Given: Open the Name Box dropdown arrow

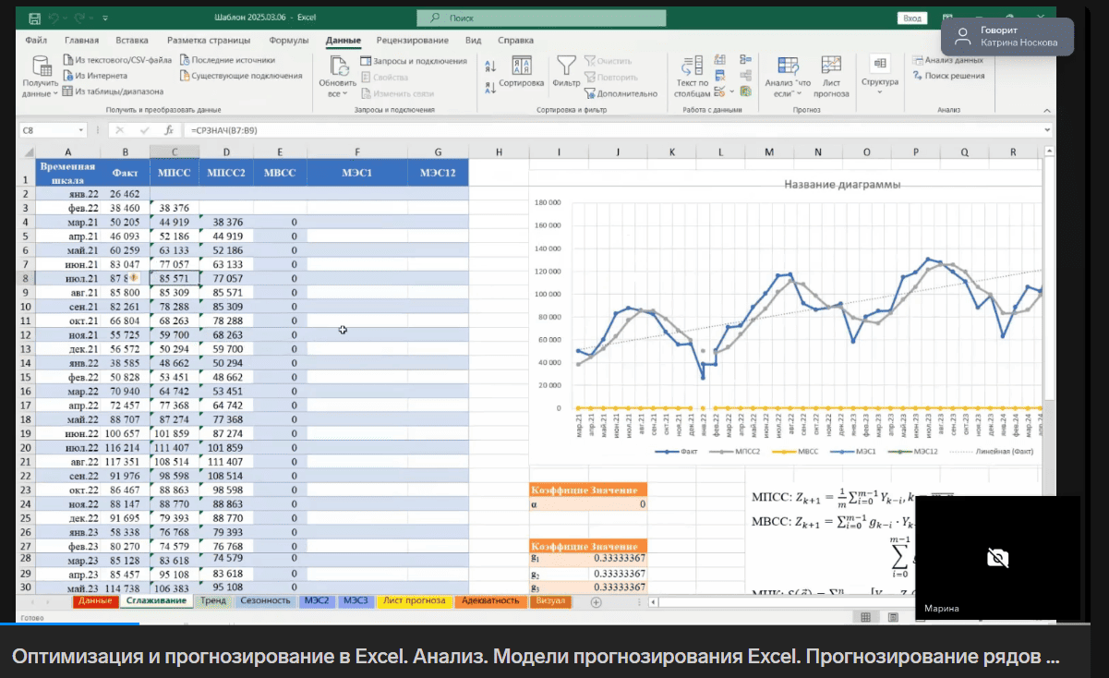Looking at the screenshot, I should (x=83, y=131).
